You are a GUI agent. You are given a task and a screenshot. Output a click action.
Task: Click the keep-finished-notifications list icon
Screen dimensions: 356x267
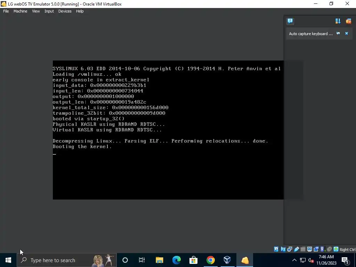(x=338, y=21)
